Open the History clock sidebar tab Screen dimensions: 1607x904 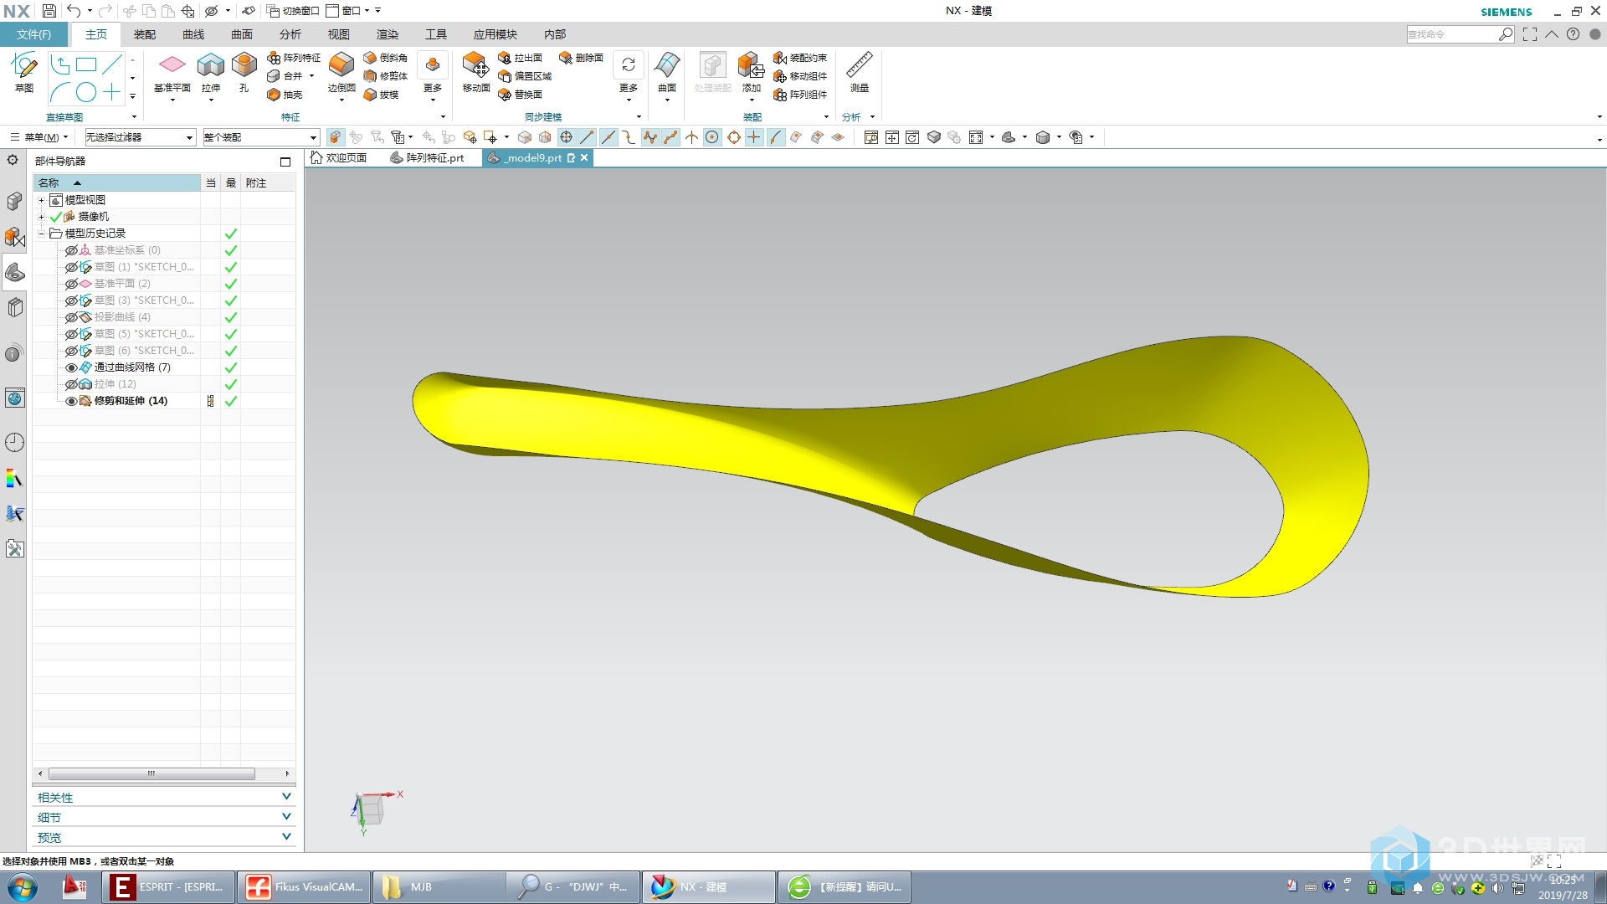(14, 442)
